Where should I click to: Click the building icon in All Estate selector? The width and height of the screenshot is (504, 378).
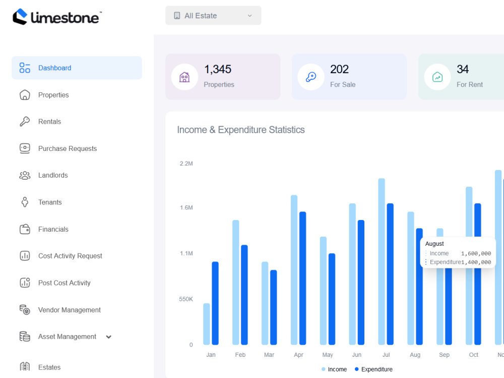coord(177,16)
